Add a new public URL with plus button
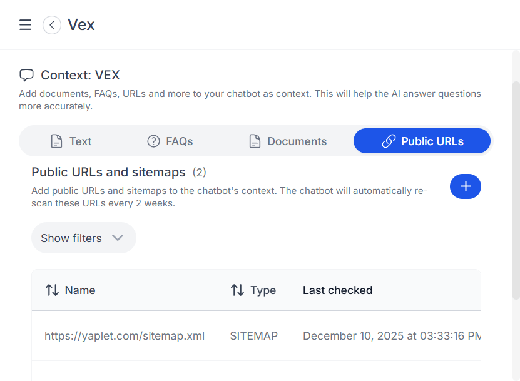Image resolution: width=520 pixels, height=381 pixels. (465, 186)
